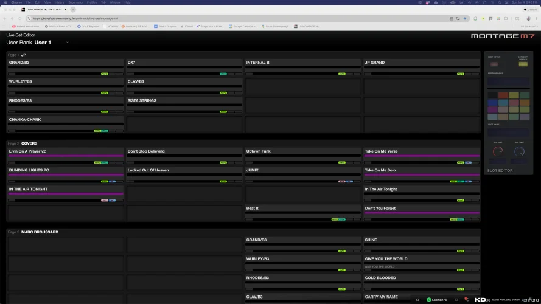
Task: Toggle the Chrome side panel icon
Action: point(517,19)
